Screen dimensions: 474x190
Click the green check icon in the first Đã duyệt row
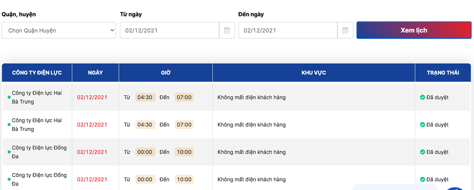(x=423, y=97)
